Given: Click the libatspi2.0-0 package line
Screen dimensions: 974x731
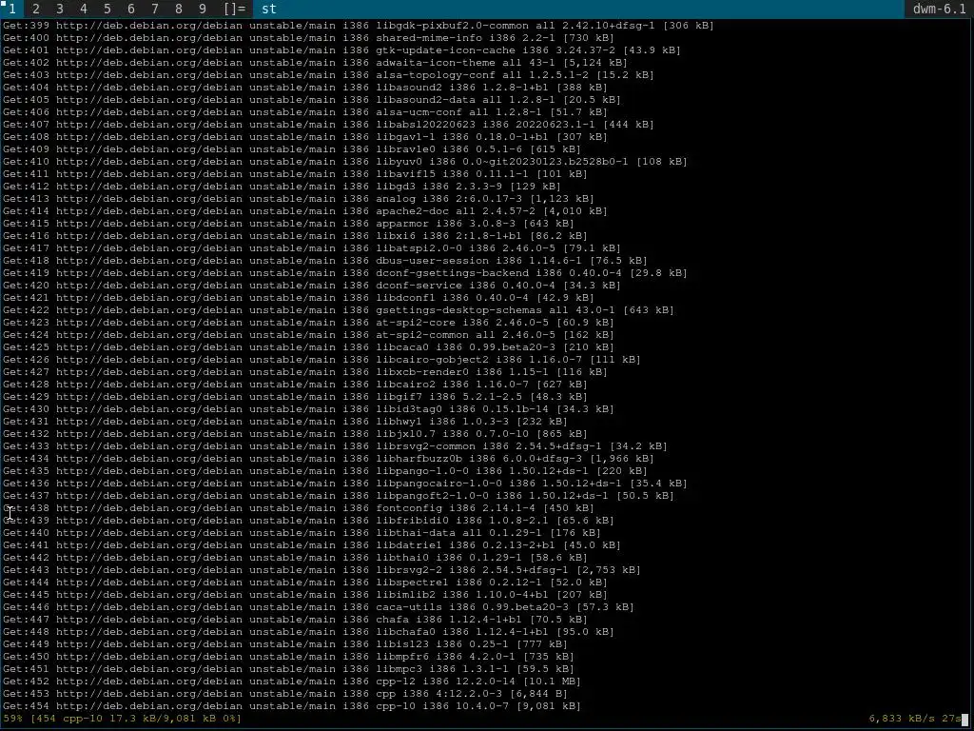Looking at the screenshot, I should coord(312,248).
